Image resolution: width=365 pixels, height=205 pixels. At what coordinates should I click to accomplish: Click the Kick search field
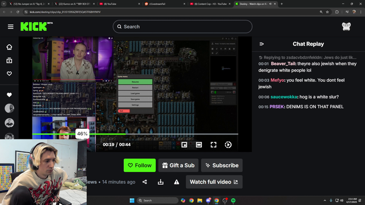pos(182,27)
